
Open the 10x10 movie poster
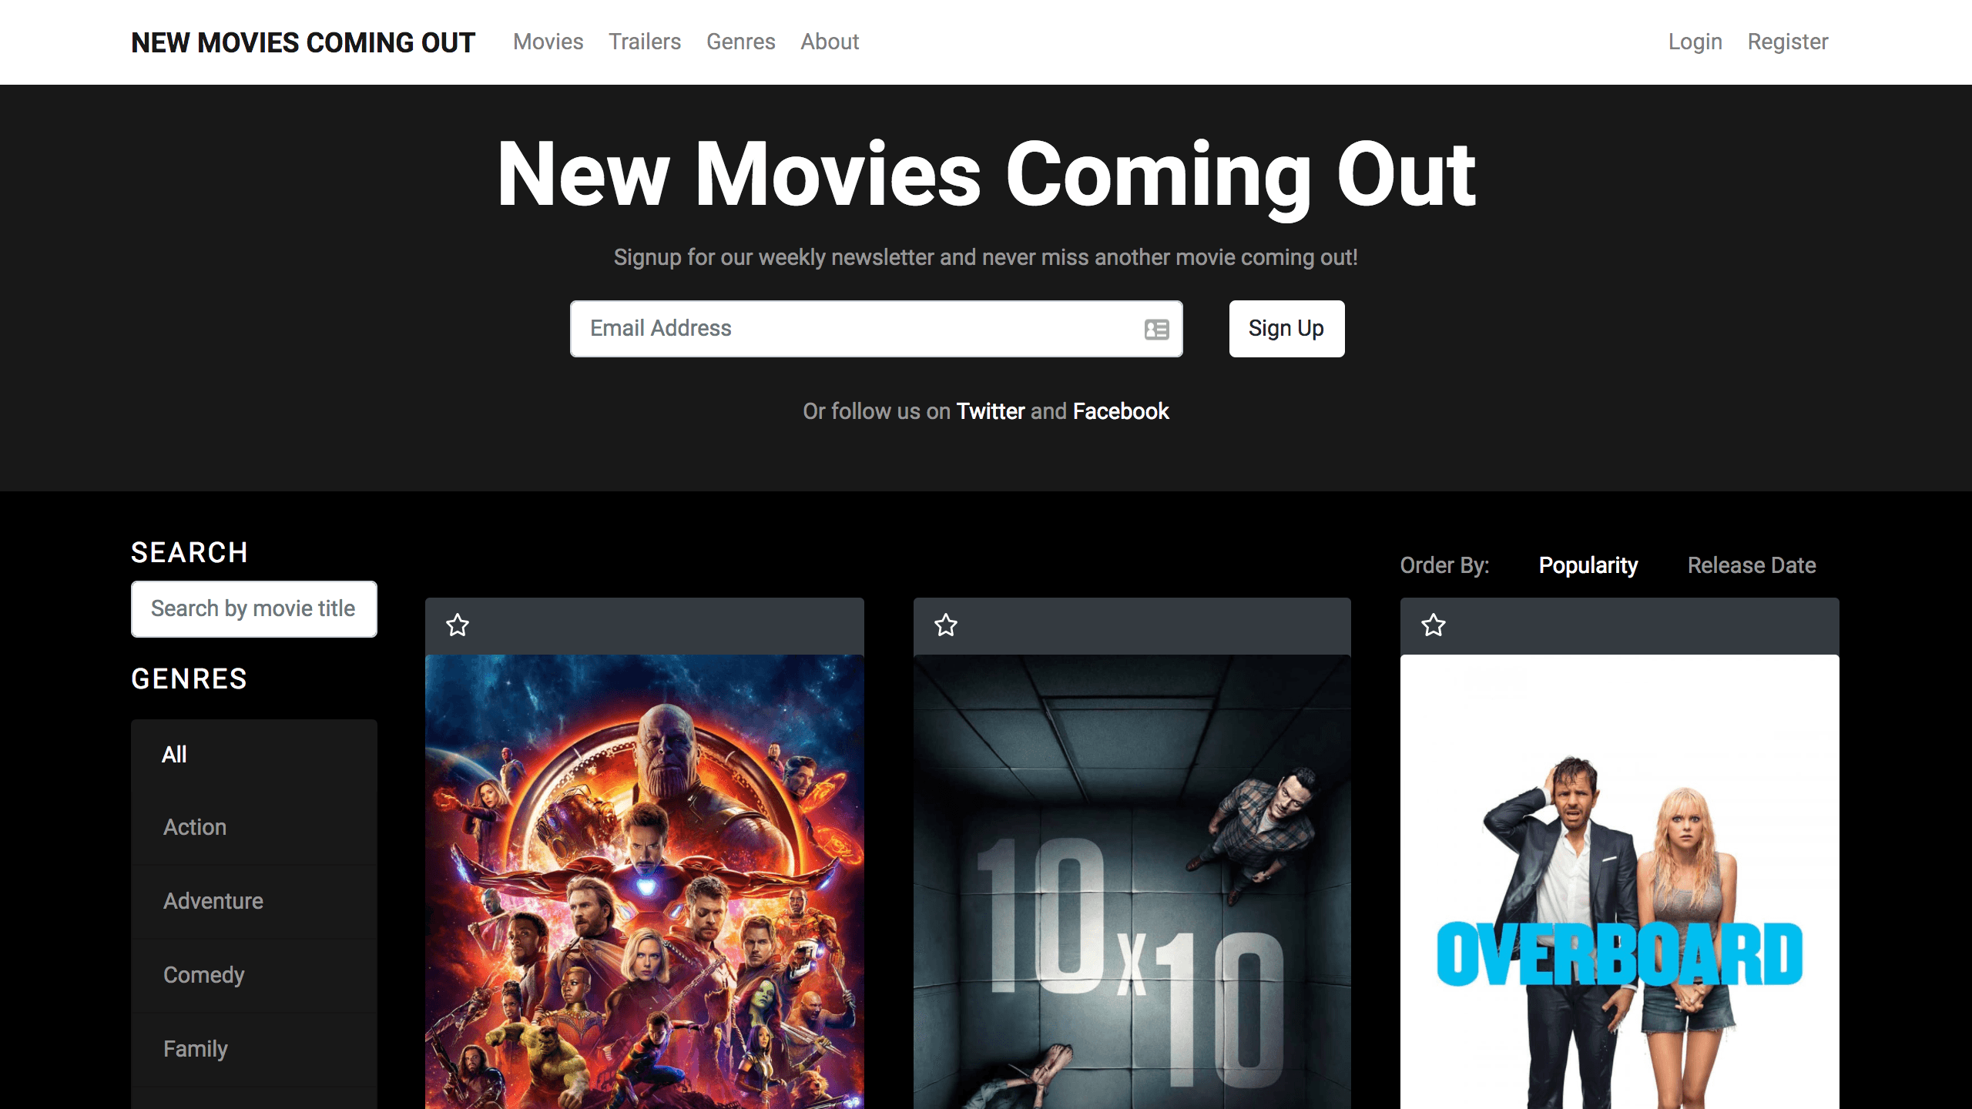coord(1132,882)
